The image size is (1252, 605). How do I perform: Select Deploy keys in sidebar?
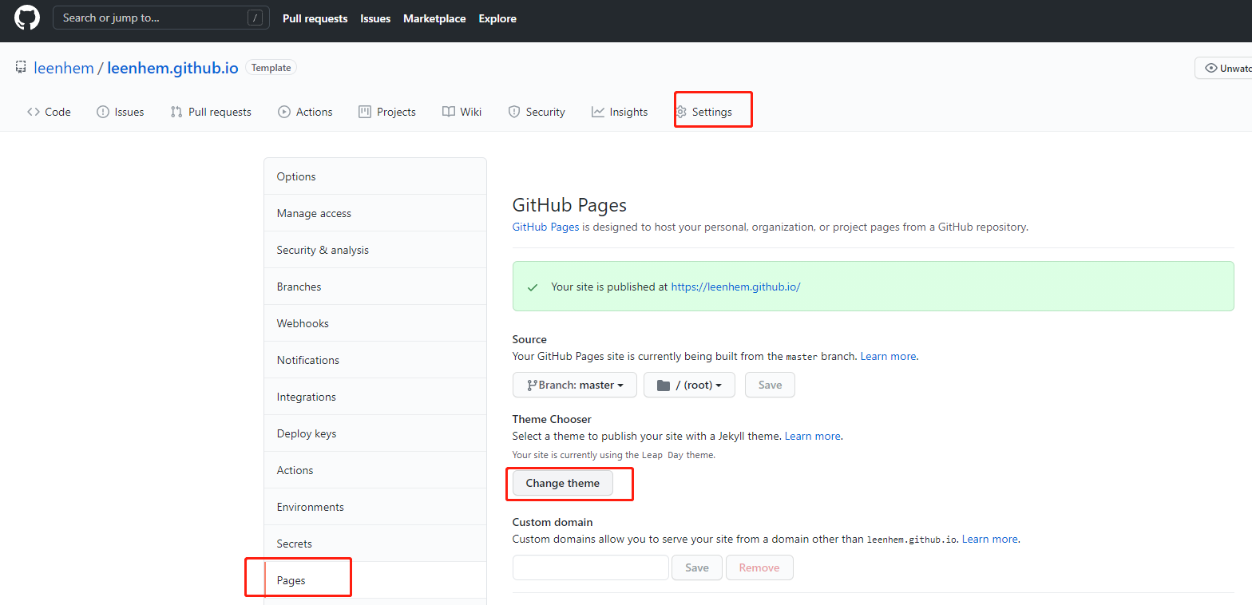pos(375,433)
